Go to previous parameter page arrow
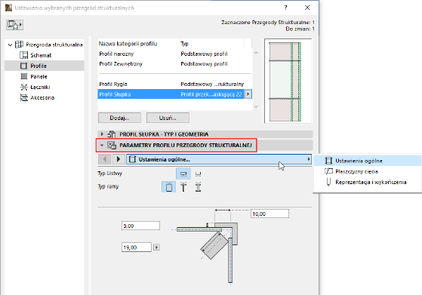Viewport: 422px width, 295px height. 105,159
